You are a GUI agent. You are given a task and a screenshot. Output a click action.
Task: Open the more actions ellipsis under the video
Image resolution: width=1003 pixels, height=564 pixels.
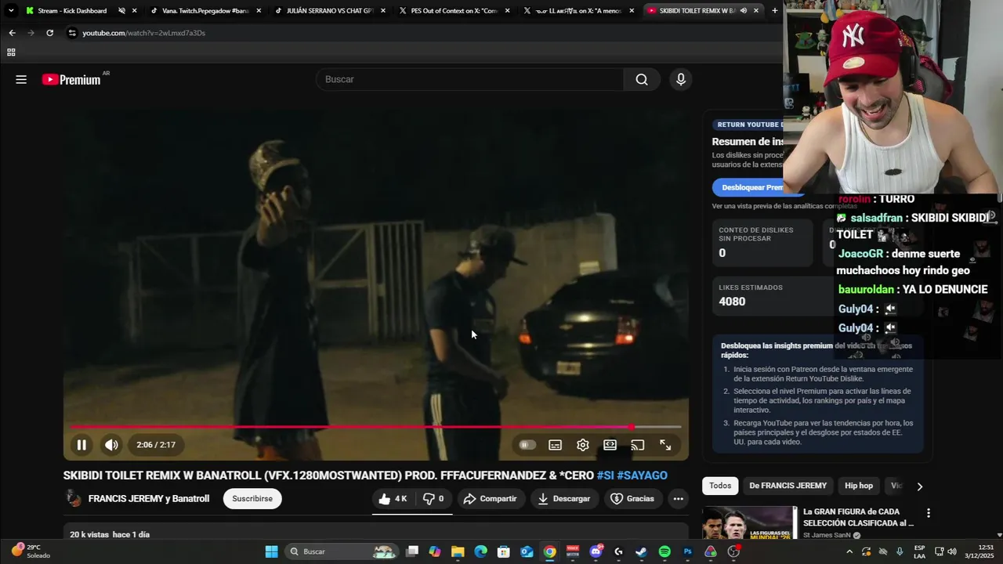pos(679,498)
